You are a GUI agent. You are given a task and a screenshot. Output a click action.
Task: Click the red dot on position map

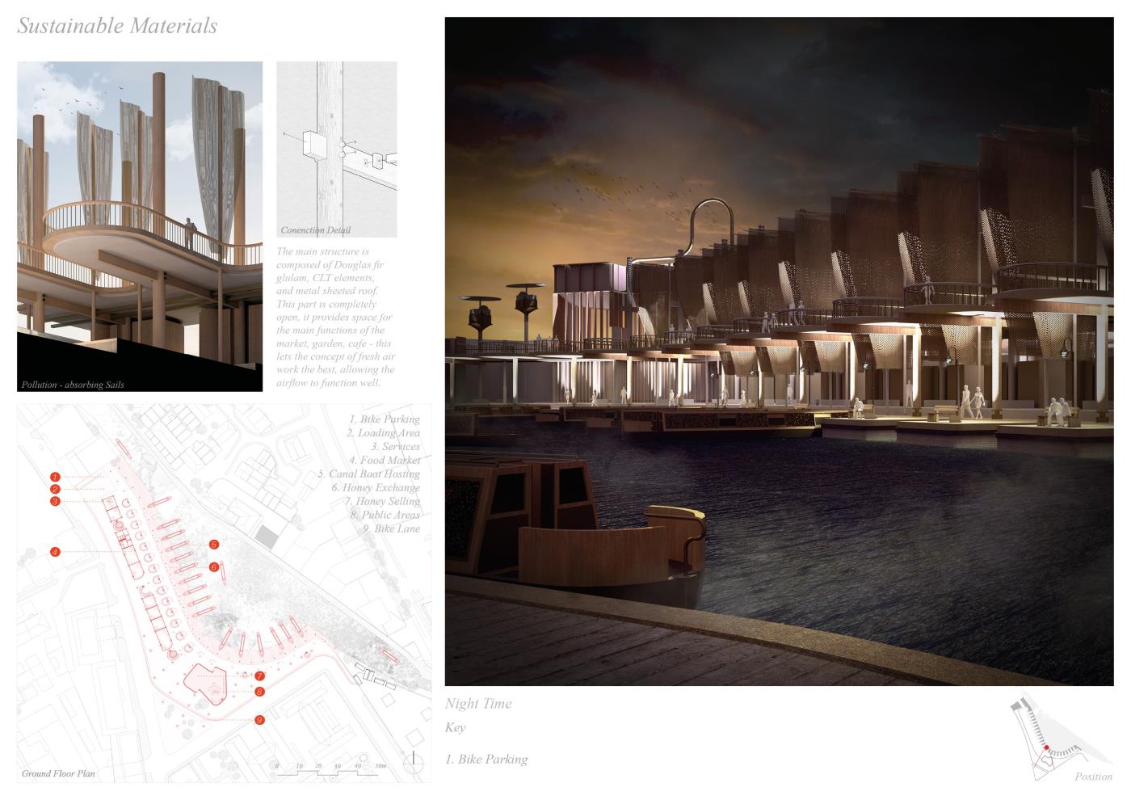click(x=1047, y=748)
